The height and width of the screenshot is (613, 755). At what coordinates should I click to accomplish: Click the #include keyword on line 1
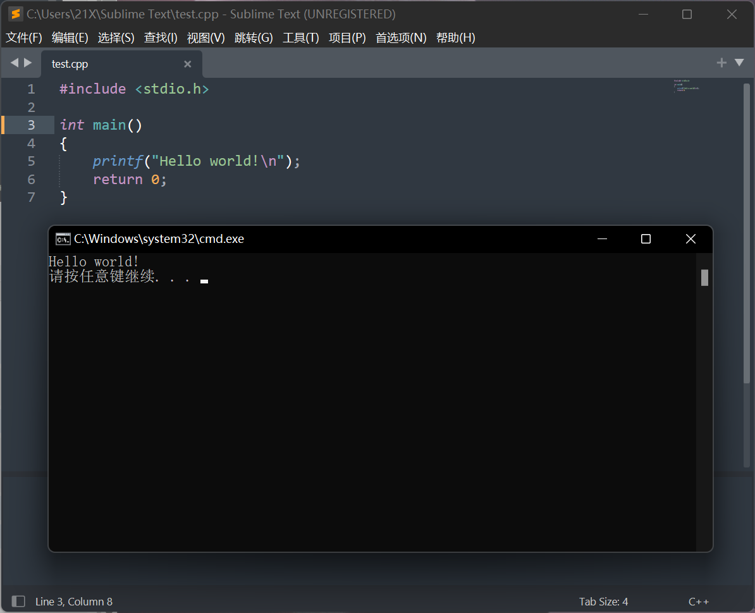(92, 89)
